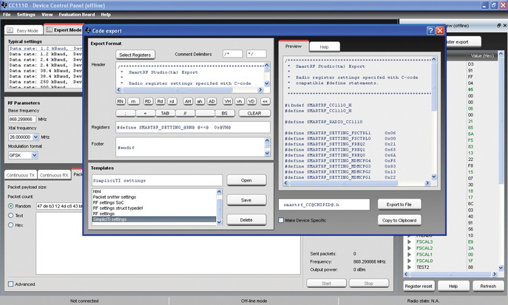Image resolution: width=508 pixels, height=305 pixels.
Task: Open the Settings menu
Action: pos(26,15)
